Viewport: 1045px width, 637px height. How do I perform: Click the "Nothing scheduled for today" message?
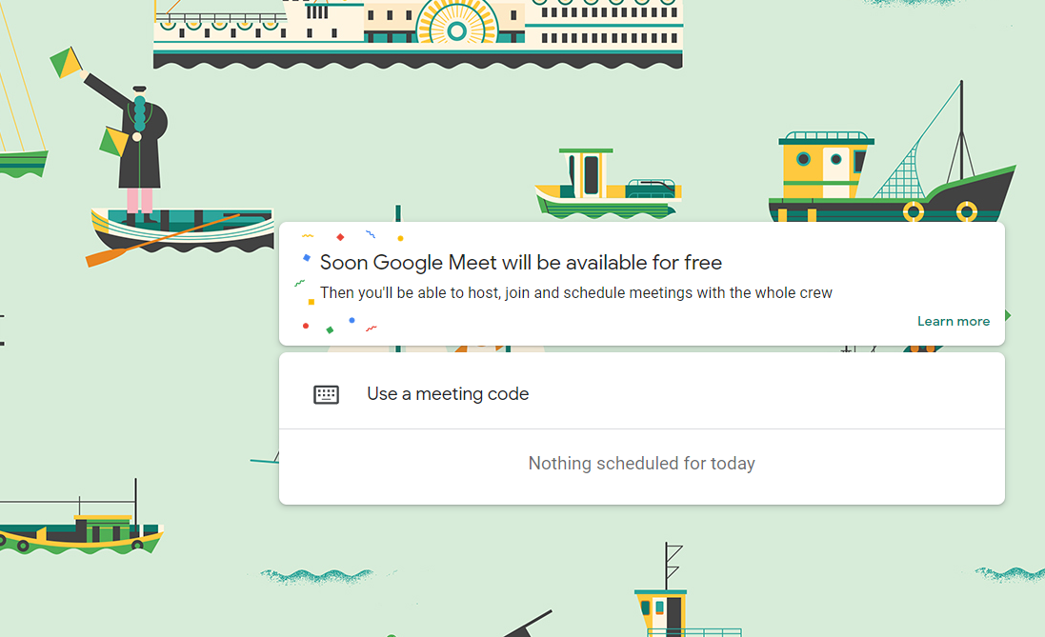coord(641,464)
